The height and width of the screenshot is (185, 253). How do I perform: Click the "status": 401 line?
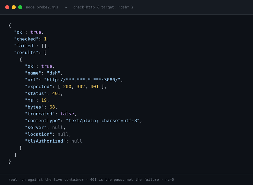coord(44,93)
